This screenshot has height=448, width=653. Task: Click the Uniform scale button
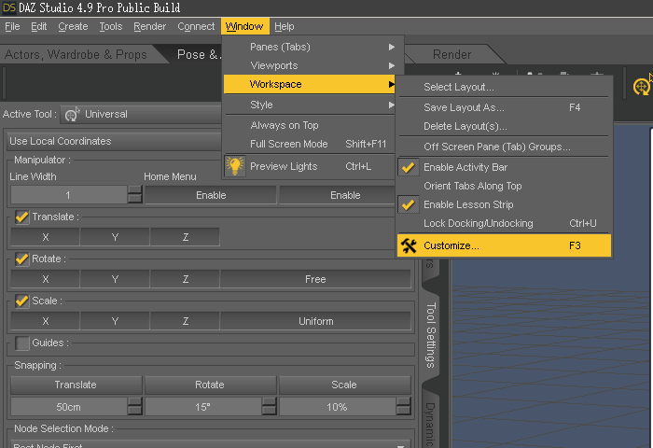point(315,321)
